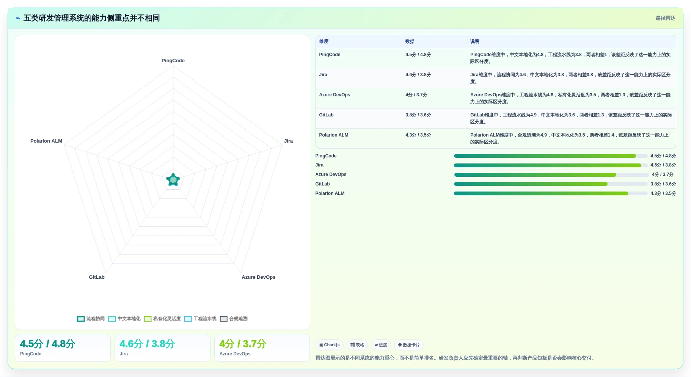Click the Polarion ALM维度中 description cell
691x377 pixels.
571,138
